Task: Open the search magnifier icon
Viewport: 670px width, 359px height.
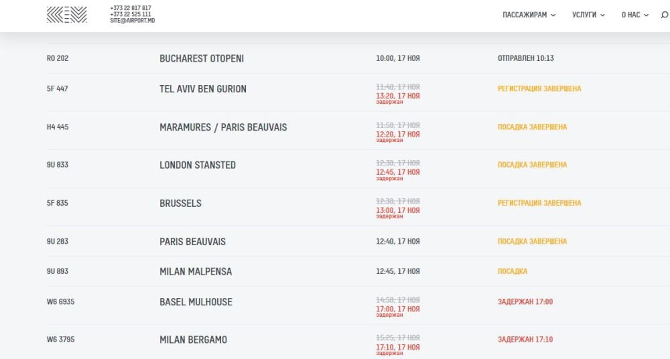Action: click(664, 15)
